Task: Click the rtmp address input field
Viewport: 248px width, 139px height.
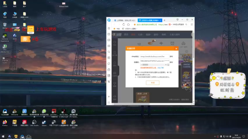Action: coord(154,57)
